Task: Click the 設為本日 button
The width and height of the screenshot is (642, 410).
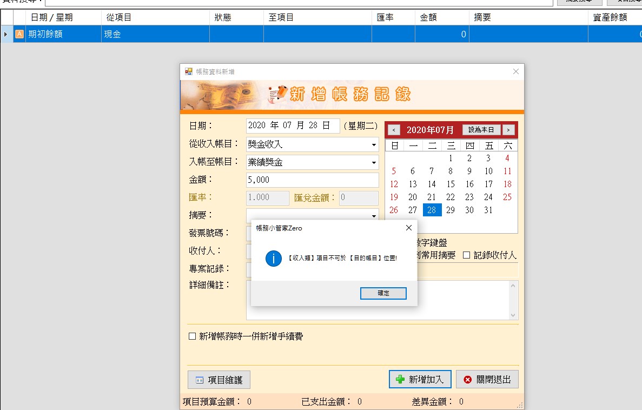Action: 481,130
